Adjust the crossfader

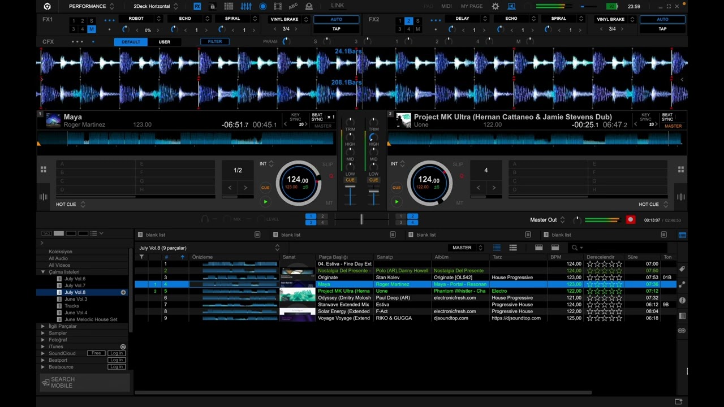[361, 219]
